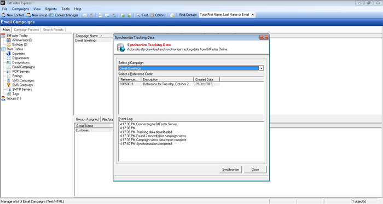Image resolution: width=383 pixels, height=204 pixels.
Task: Click the campaign combo dropdown arrow
Action: 261,68
